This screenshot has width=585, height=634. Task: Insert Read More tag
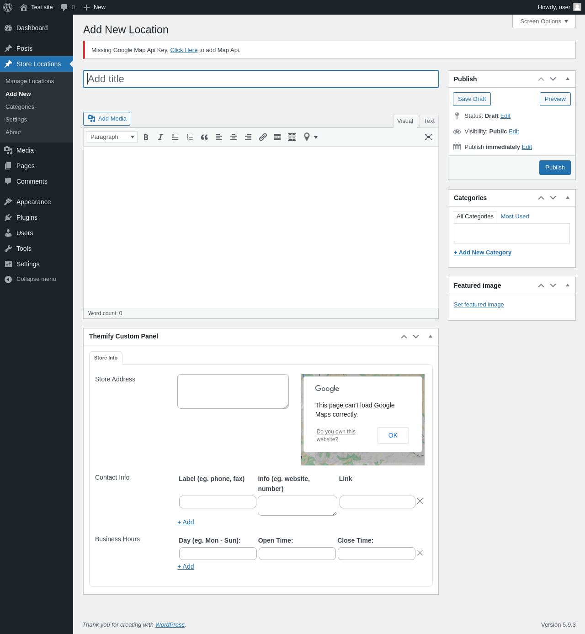(x=277, y=137)
